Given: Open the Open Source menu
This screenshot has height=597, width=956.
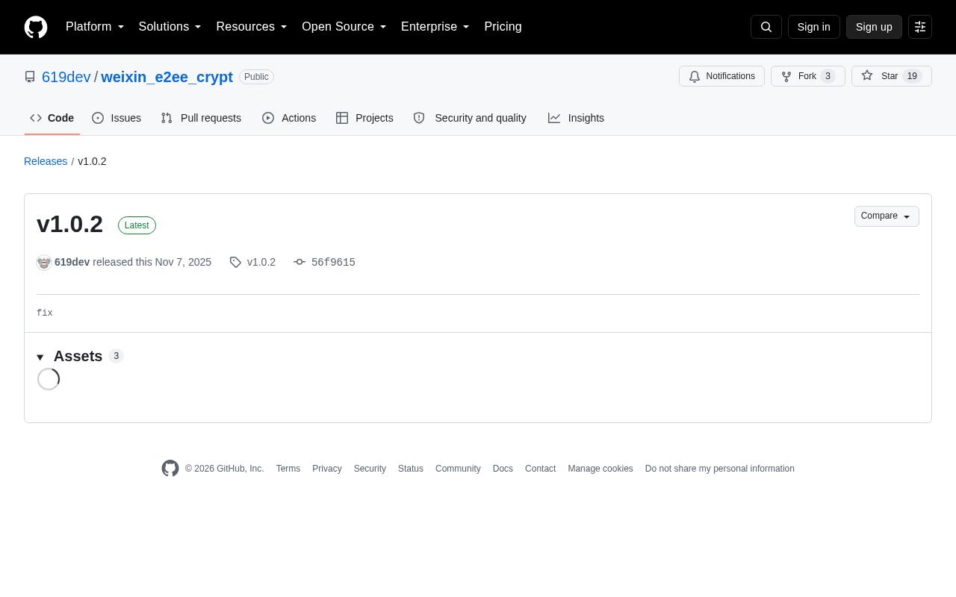Looking at the screenshot, I should (344, 27).
